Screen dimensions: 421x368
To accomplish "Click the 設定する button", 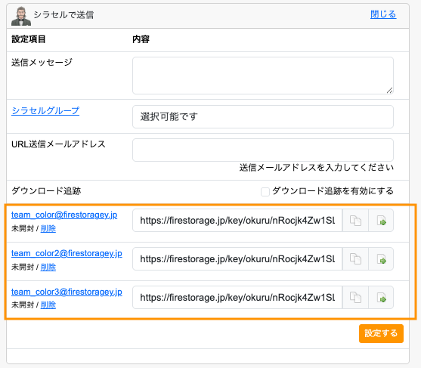I will [x=381, y=333].
